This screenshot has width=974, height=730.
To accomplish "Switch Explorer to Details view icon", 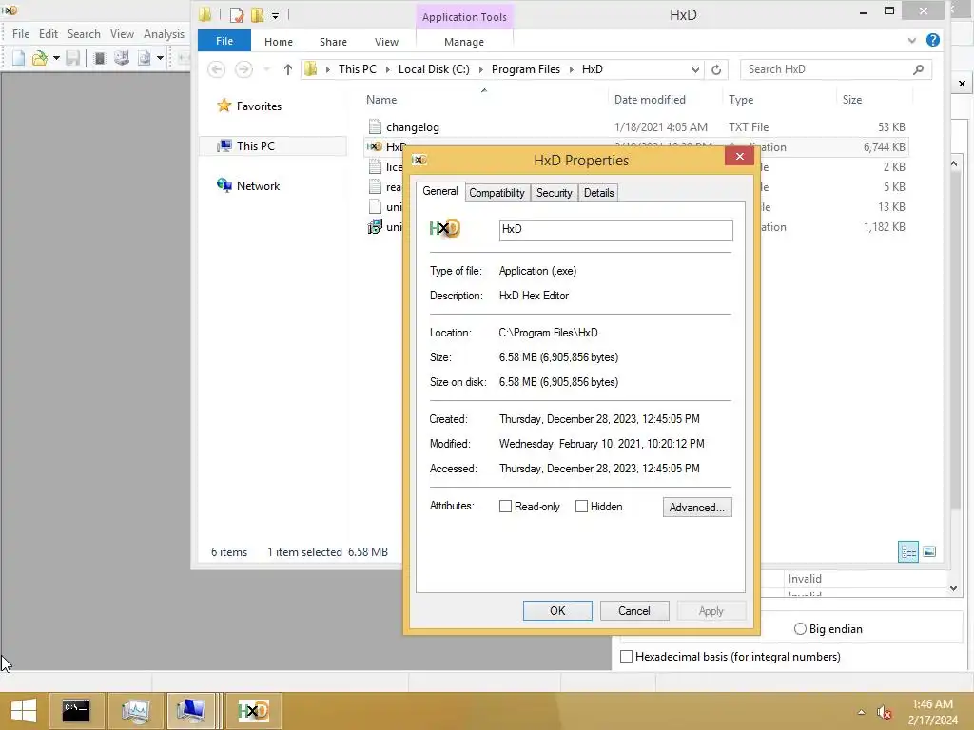I will [908, 552].
